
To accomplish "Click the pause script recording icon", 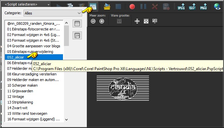I will [143, 7].
